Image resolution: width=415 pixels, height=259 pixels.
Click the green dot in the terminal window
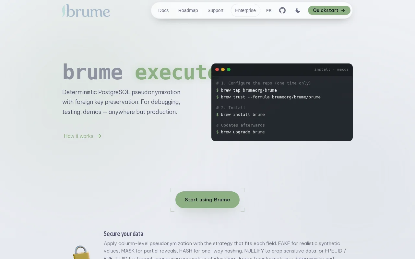(x=229, y=69)
